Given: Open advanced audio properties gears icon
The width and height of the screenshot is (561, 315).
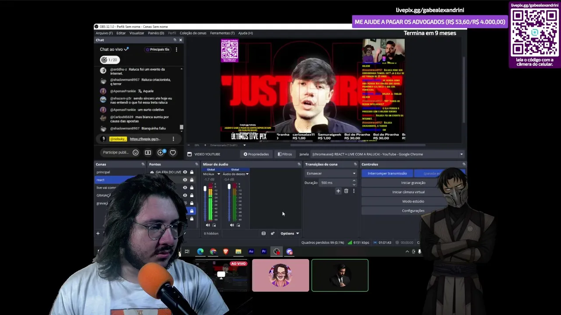Looking at the screenshot, I should (x=273, y=233).
